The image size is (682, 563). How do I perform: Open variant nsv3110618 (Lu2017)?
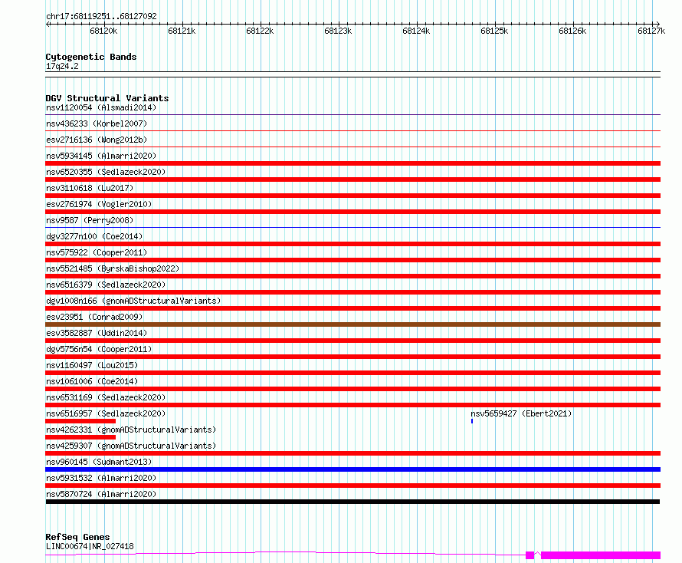click(90, 188)
